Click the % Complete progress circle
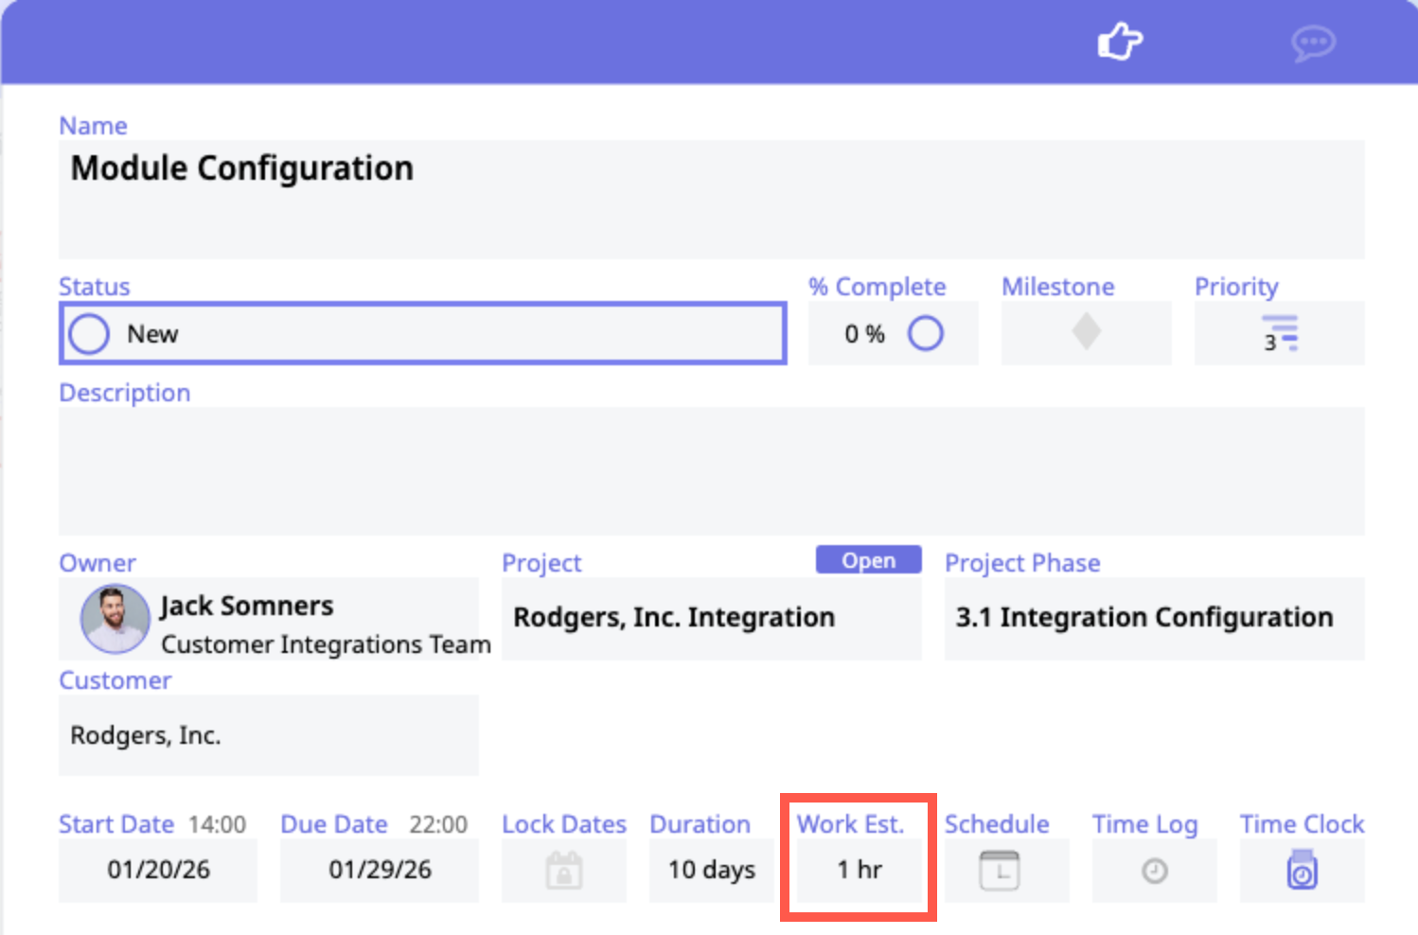The height and width of the screenshot is (935, 1418). (925, 333)
